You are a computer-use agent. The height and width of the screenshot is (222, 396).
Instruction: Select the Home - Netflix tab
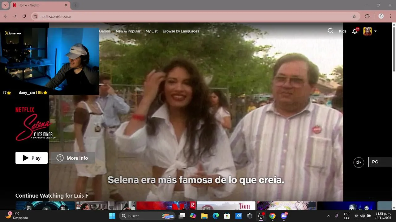click(40, 5)
